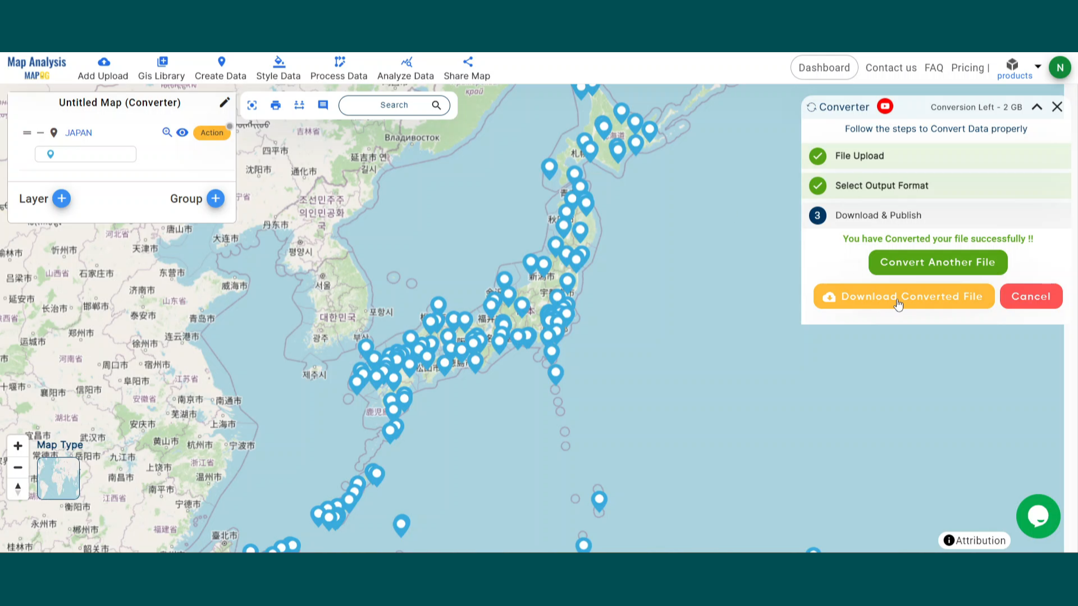The width and height of the screenshot is (1078, 606).
Task: Click the add Layer plus icon
Action: (62, 199)
